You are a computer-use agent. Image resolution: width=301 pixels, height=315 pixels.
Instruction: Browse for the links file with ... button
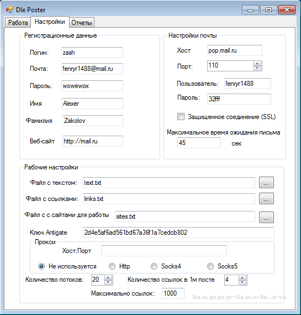pyautogui.click(x=266, y=199)
